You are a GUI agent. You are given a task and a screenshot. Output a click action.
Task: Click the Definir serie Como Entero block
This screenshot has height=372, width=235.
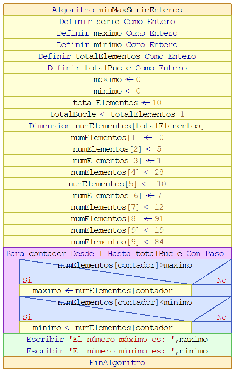(x=117, y=21)
